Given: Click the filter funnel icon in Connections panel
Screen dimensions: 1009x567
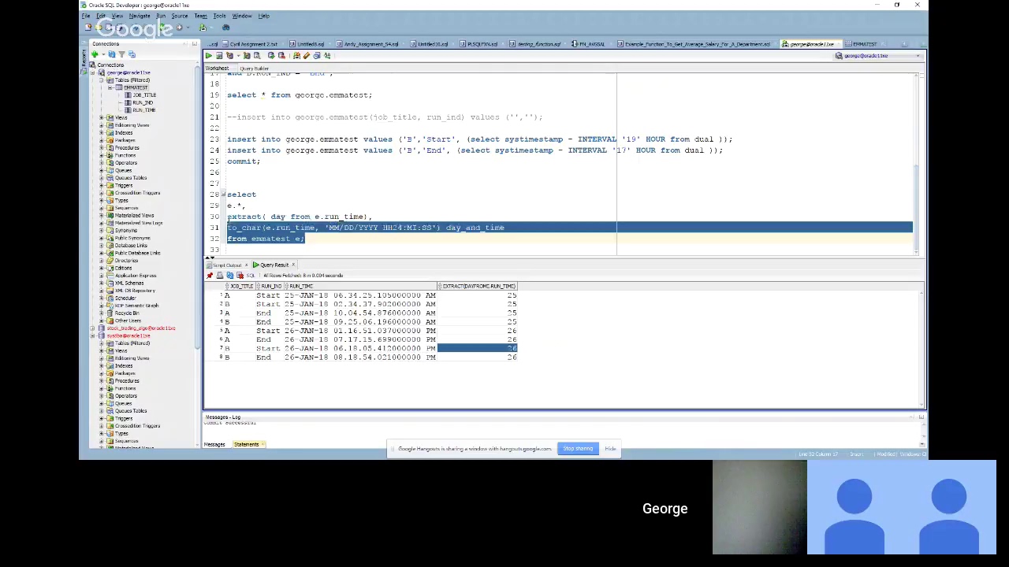Looking at the screenshot, I should click(121, 54).
